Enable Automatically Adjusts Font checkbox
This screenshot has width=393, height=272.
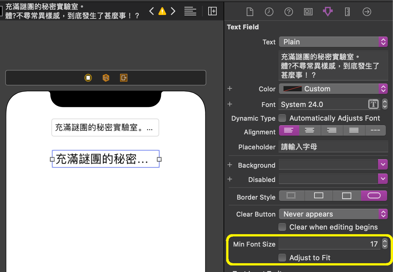(283, 118)
